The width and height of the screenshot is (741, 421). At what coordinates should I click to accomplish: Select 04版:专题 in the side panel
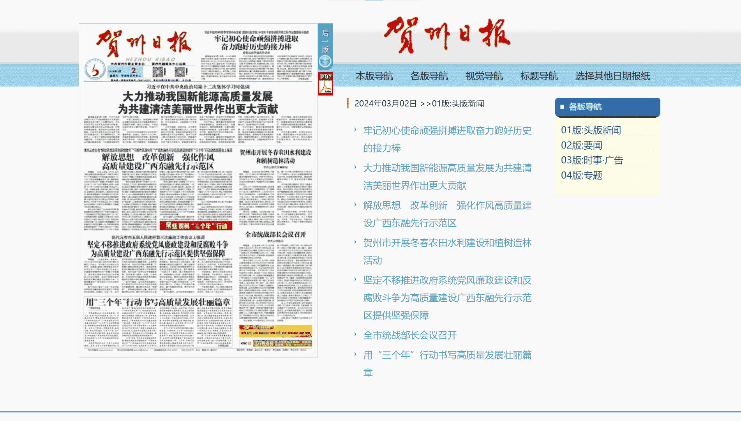pyautogui.click(x=582, y=175)
